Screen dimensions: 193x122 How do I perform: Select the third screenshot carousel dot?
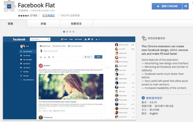click(70, 32)
